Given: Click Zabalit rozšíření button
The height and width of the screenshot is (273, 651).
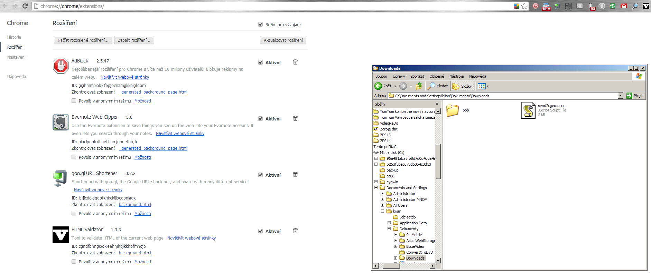Looking at the screenshot, I should pyautogui.click(x=134, y=40).
